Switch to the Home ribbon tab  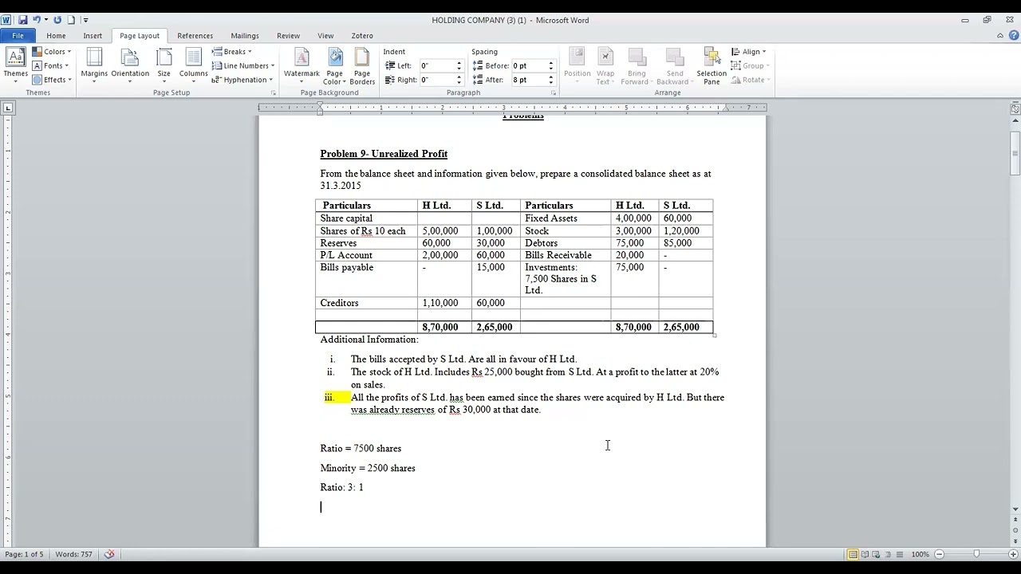coord(56,36)
